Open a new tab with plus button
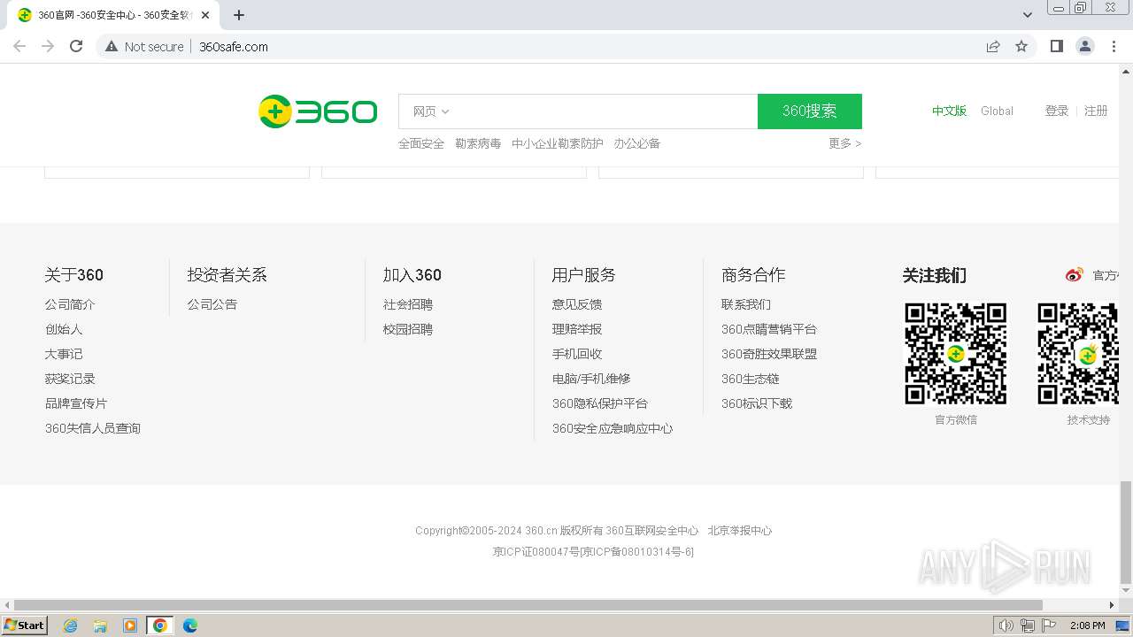Image resolution: width=1133 pixels, height=637 pixels. pos(239,15)
